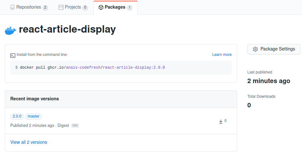Click the Last published label
302x154 pixels.
(x=259, y=72)
